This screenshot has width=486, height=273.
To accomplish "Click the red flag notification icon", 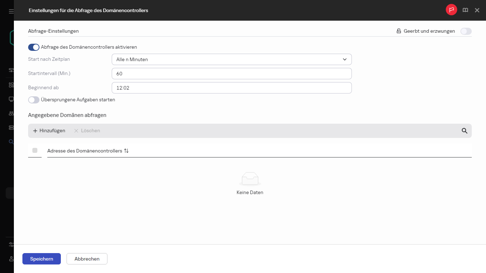I will [451, 10].
